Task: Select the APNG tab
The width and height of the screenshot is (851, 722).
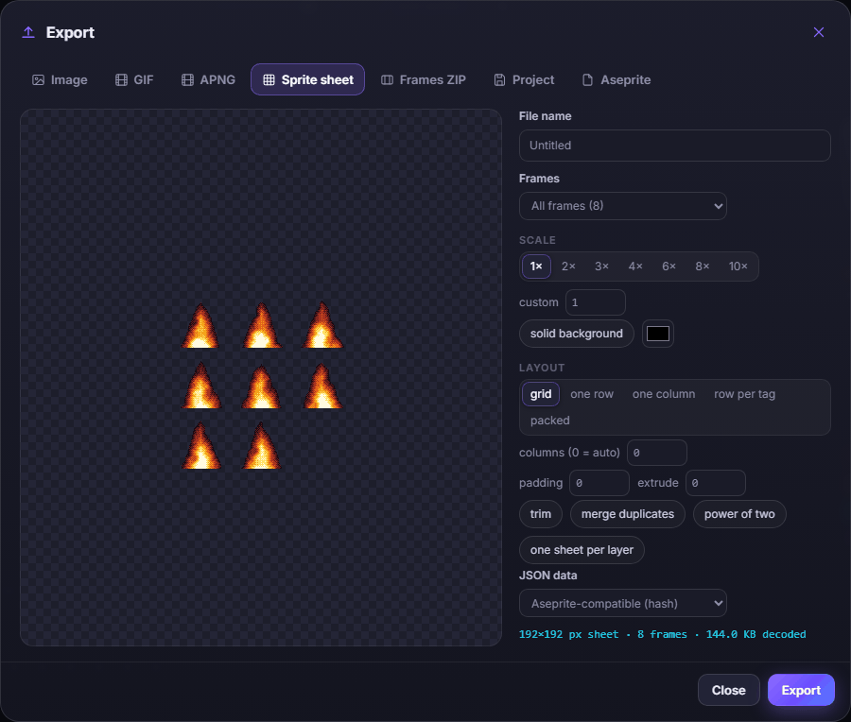Action: pyautogui.click(x=208, y=79)
